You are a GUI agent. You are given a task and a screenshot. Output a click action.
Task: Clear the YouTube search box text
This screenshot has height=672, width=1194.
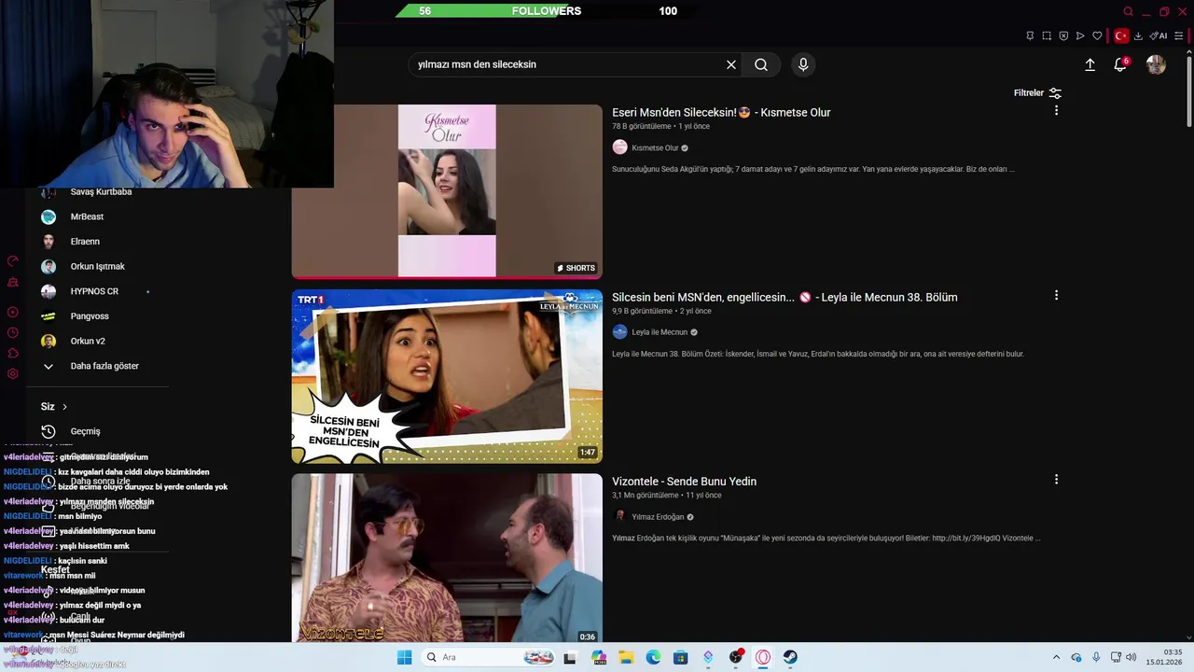click(x=731, y=64)
